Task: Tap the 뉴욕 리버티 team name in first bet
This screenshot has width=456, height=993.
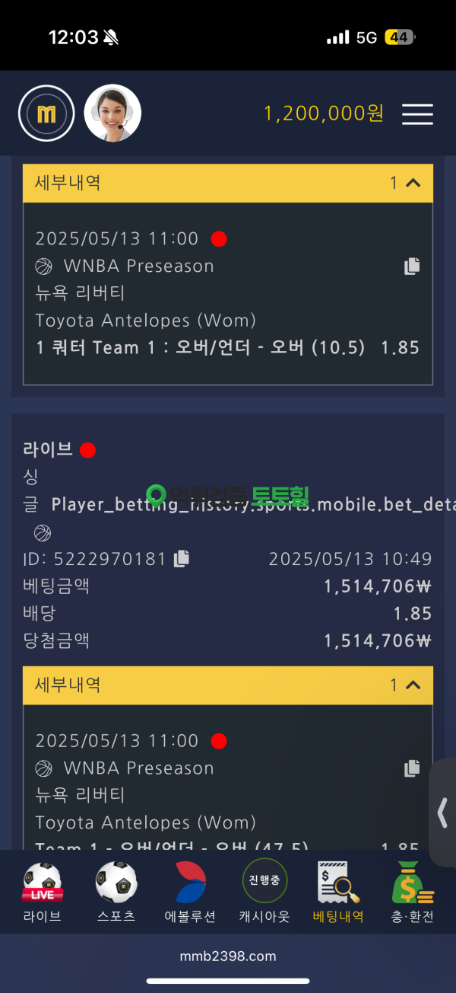Action: pyautogui.click(x=80, y=293)
